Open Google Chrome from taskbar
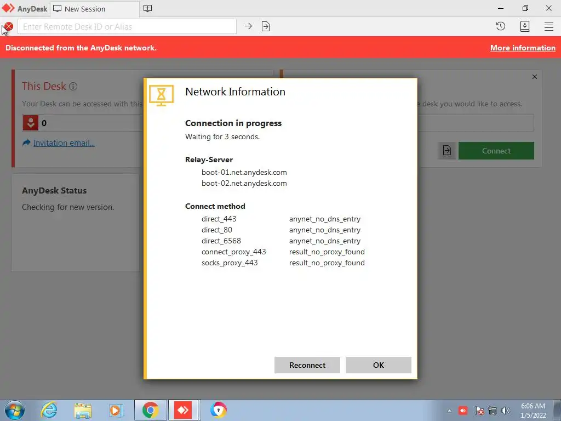Viewport: 561px width, 421px height. (x=150, y=410)
